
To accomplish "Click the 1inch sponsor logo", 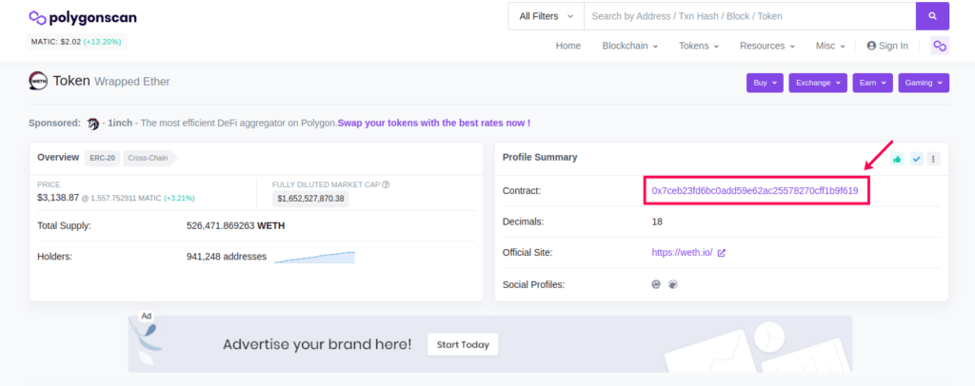I will tap(93, 123).
